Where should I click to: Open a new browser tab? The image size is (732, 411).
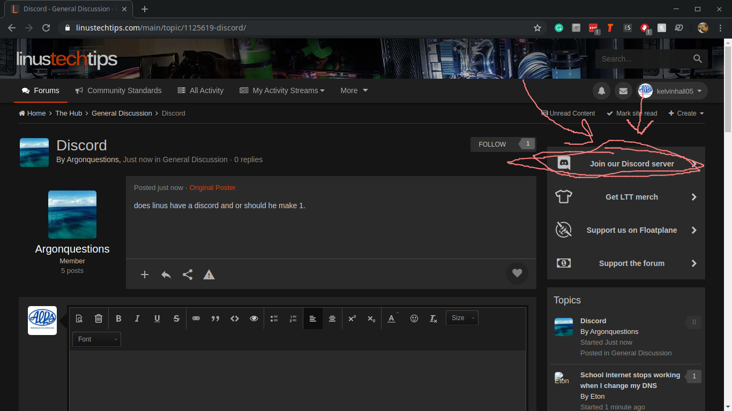coord(145,9)
